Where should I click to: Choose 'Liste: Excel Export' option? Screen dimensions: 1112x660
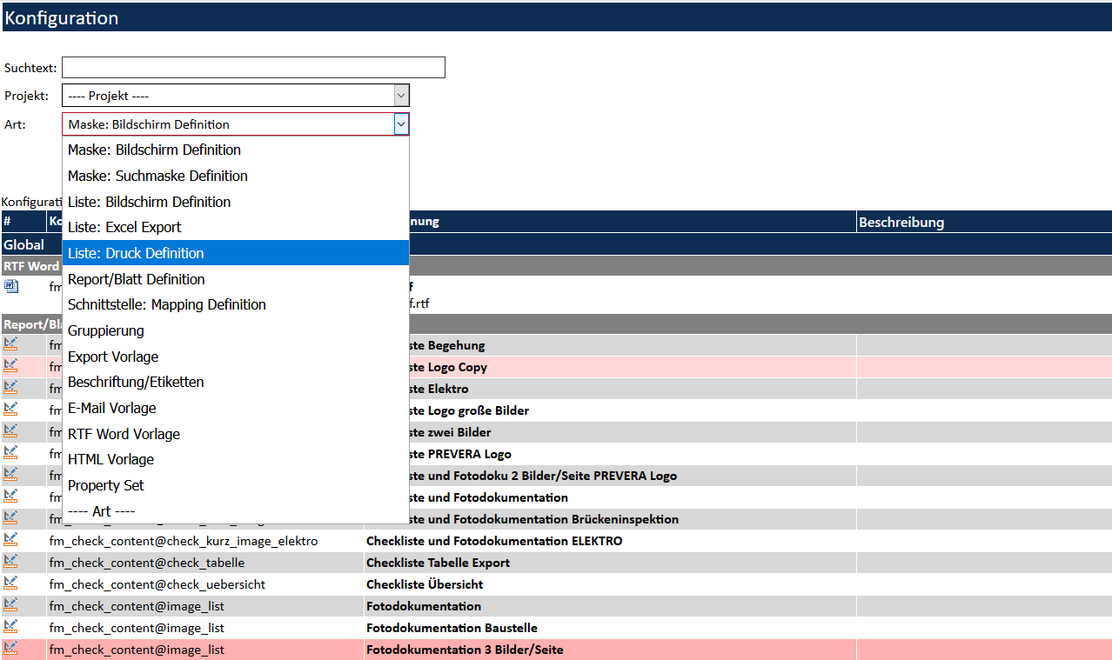click(236, 227)
